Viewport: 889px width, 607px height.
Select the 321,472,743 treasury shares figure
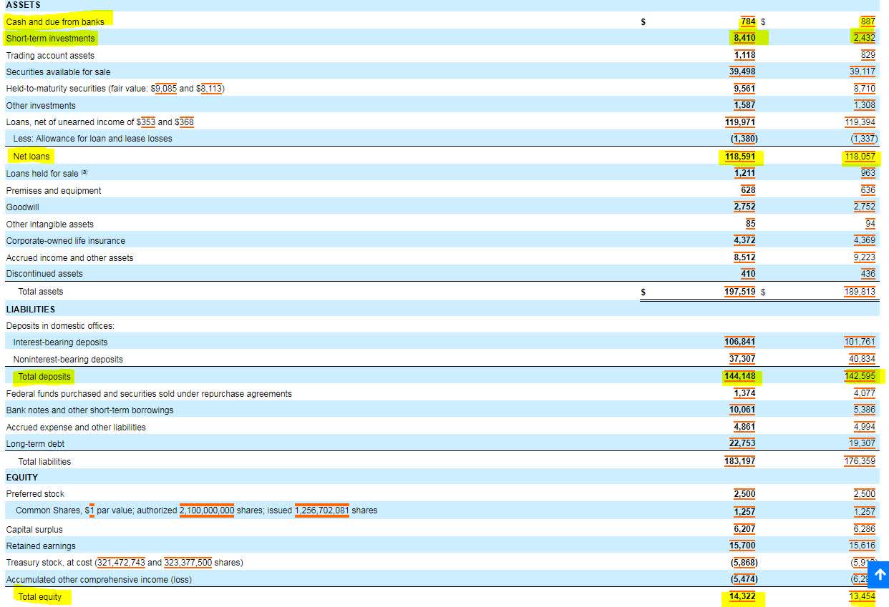click(x=121, y=562)
